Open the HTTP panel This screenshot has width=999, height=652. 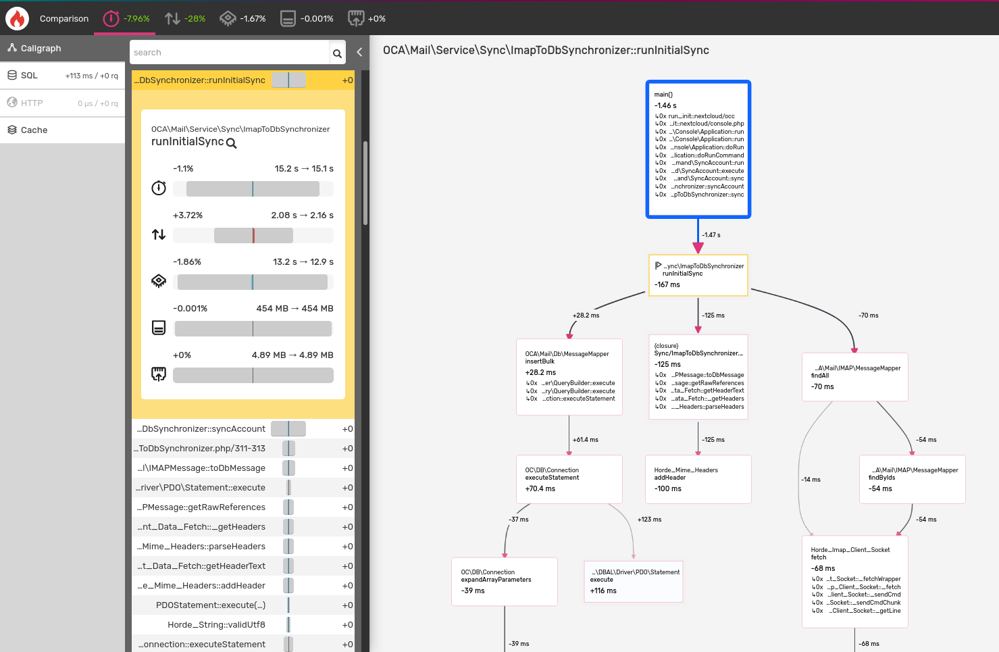click(x=62, y=103)
